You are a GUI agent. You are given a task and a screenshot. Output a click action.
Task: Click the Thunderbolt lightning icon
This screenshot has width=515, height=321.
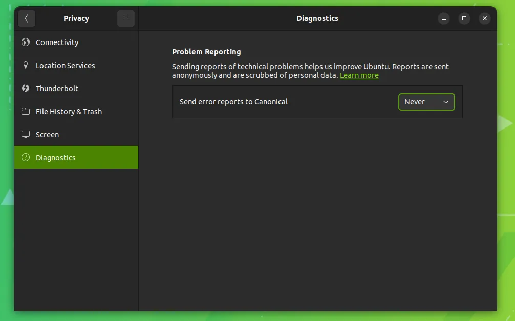coord(26,89)
